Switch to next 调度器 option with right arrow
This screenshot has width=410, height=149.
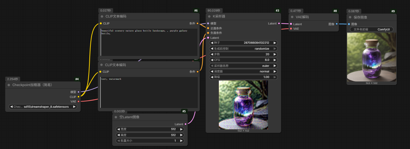[x=275, y=71]
